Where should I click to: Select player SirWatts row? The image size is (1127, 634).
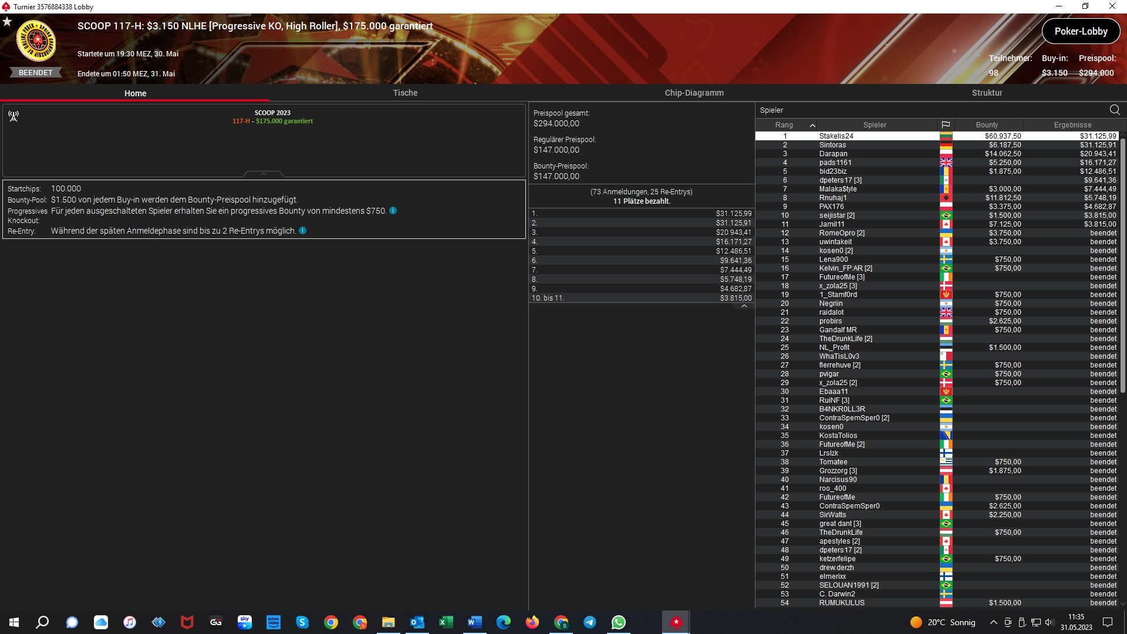937,515
